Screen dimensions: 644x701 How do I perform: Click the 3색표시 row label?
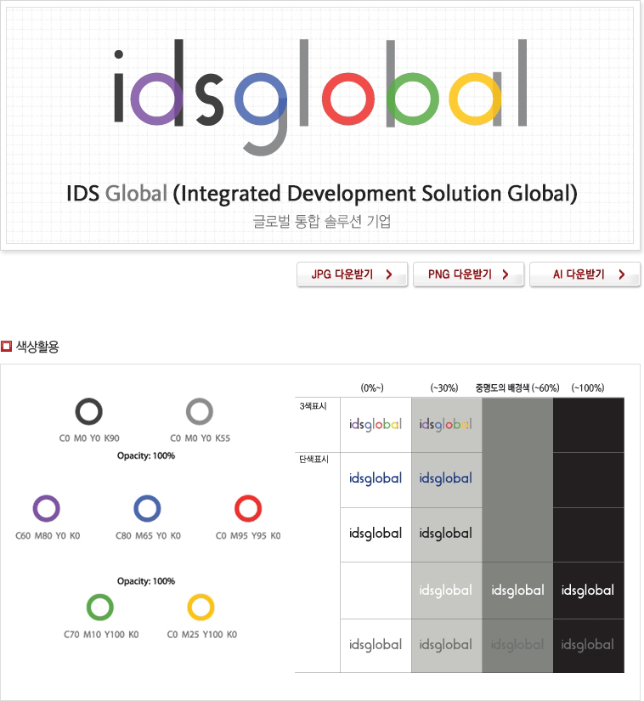(313, 406)
